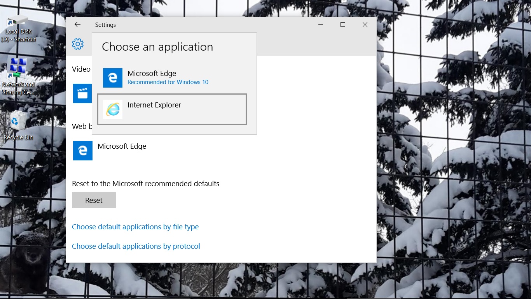Minimize the Settings window
531x299 pixels.
[321, 25]
